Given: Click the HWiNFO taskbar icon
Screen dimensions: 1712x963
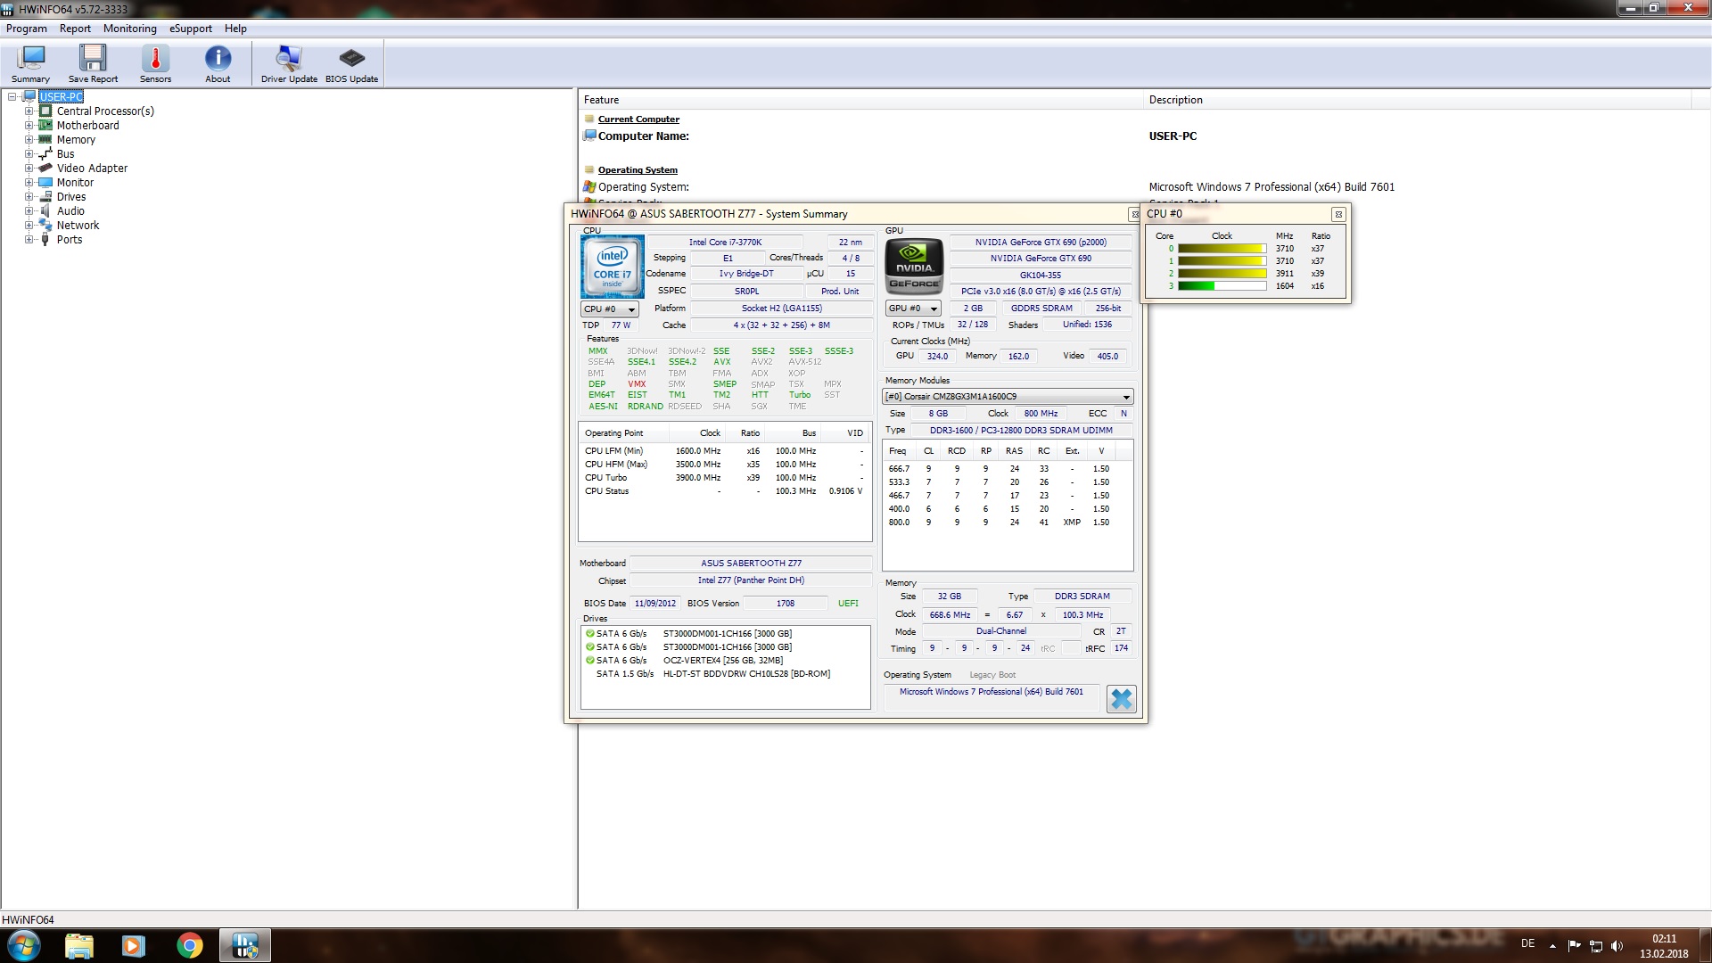Looking at the screenshot, I should coord(244,945).
